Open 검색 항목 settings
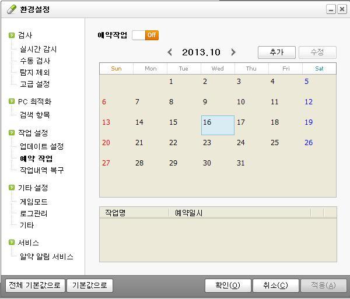 pos(35,115)
